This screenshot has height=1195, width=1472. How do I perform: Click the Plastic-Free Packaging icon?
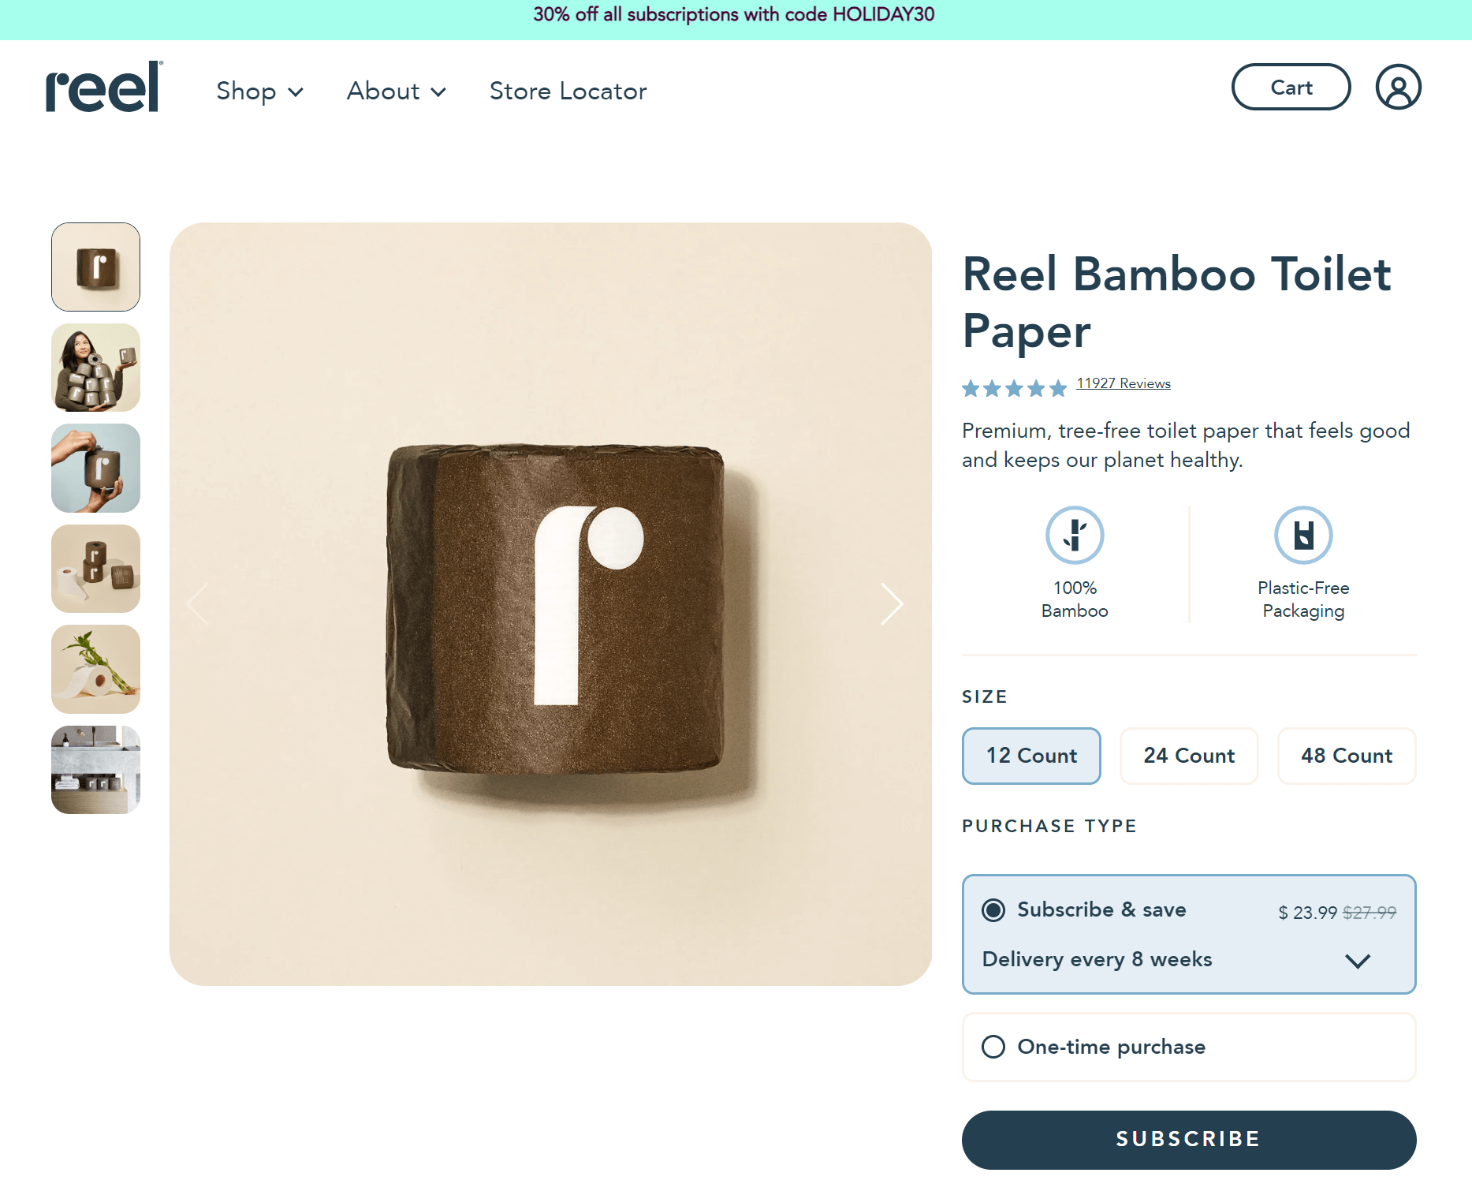[1302, 535]
